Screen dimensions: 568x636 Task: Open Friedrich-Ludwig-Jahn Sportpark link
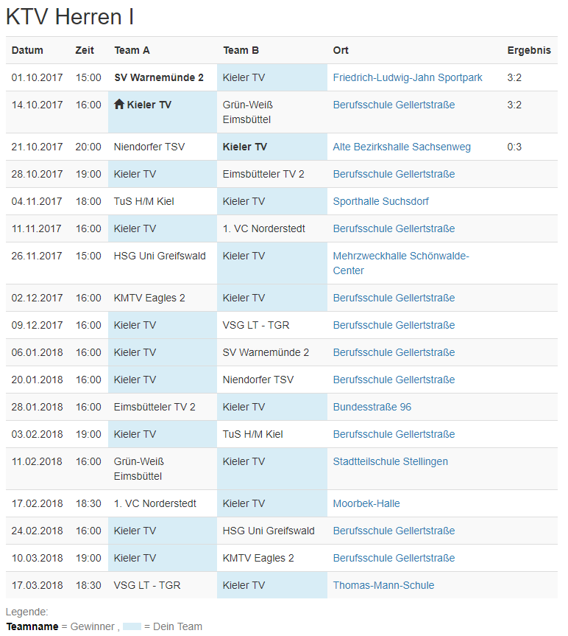point(408,77)
